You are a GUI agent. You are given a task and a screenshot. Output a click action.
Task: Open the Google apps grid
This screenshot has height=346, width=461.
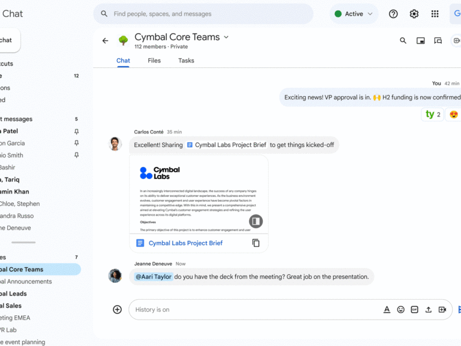[435, 14]
